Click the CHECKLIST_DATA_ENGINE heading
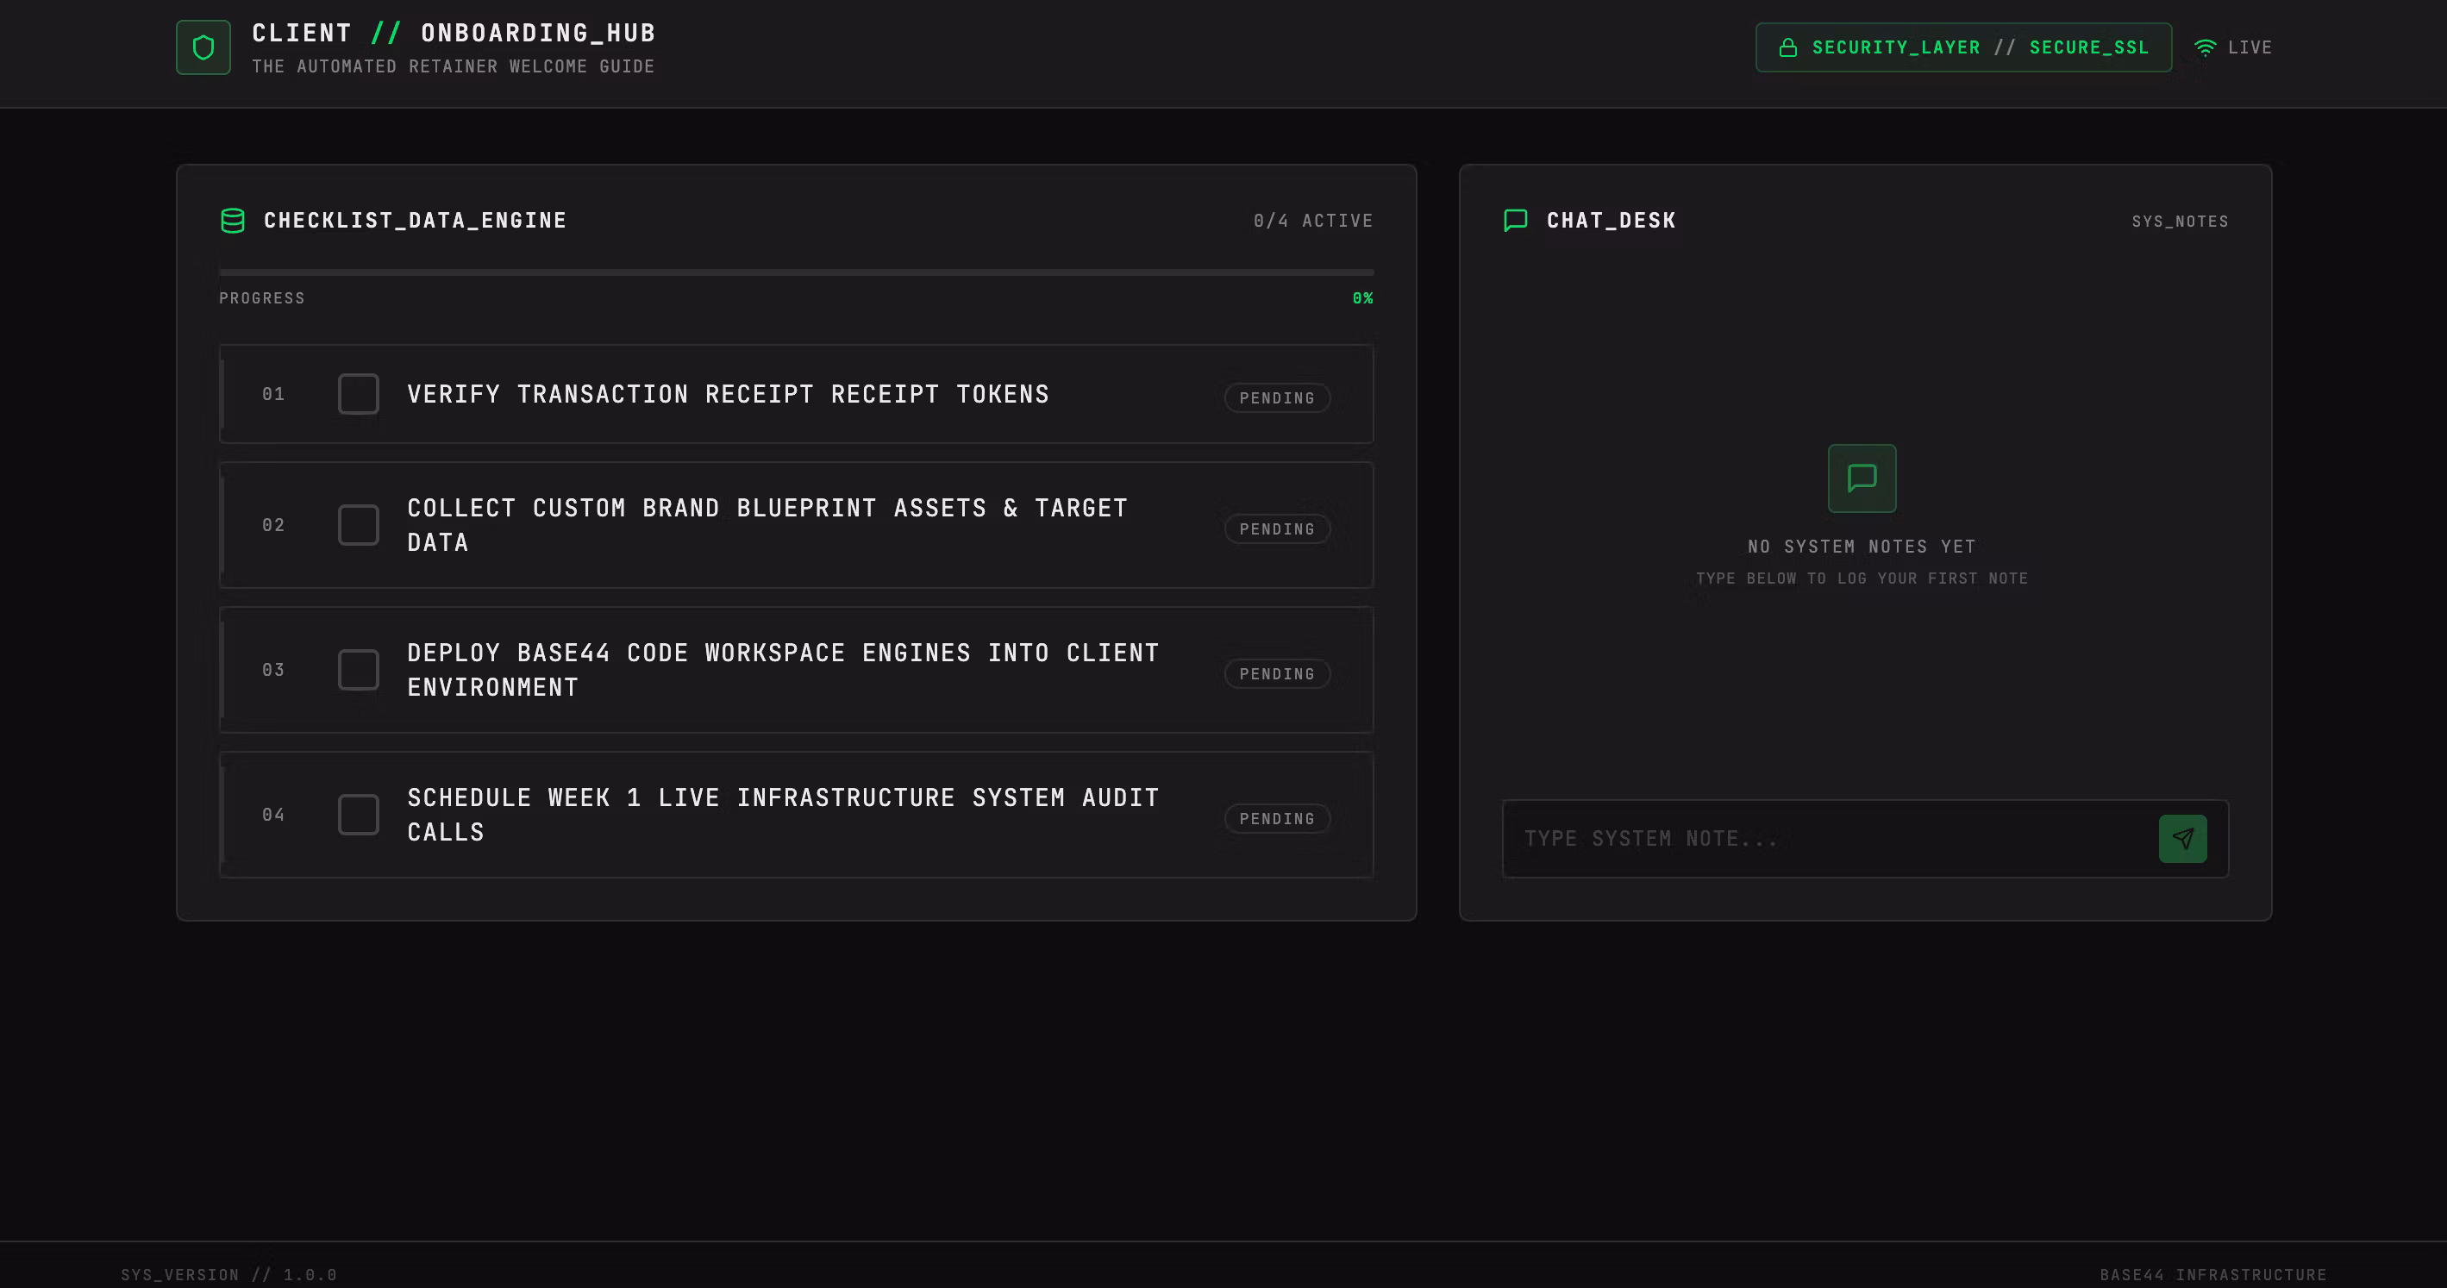This screenshot has width=2447, height=1288. (x=415, y=221)
